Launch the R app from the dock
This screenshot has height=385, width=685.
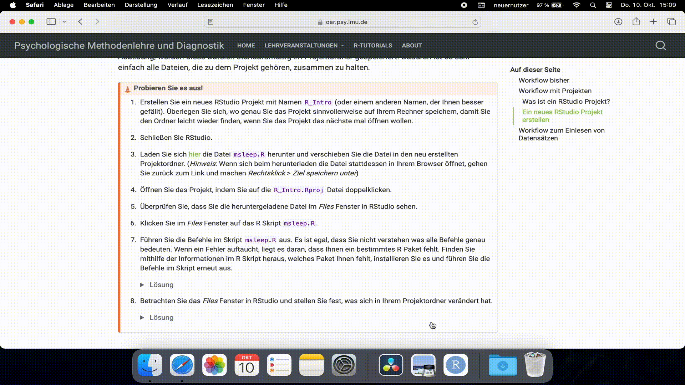point(456,365)
